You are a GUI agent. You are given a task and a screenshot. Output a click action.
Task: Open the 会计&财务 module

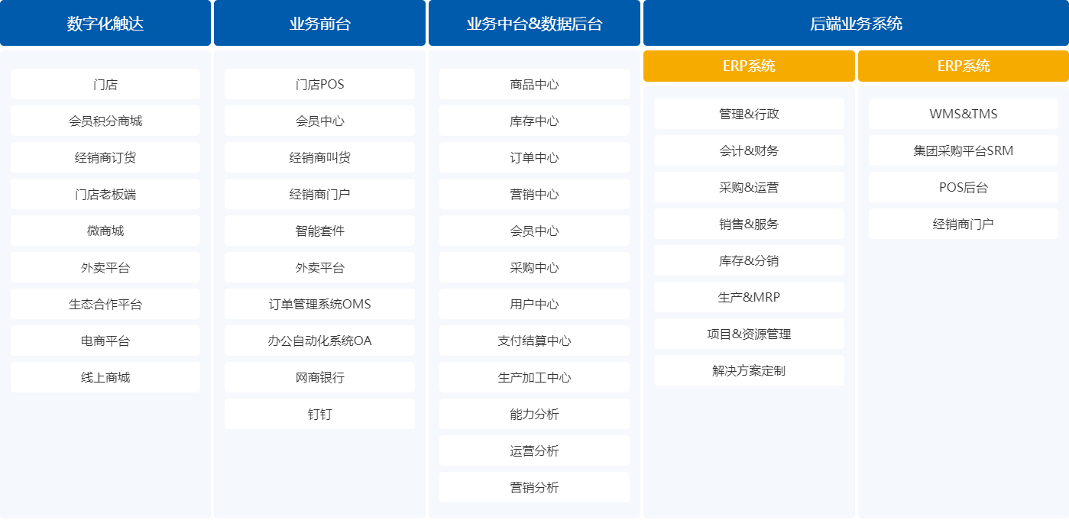(749, 150)
